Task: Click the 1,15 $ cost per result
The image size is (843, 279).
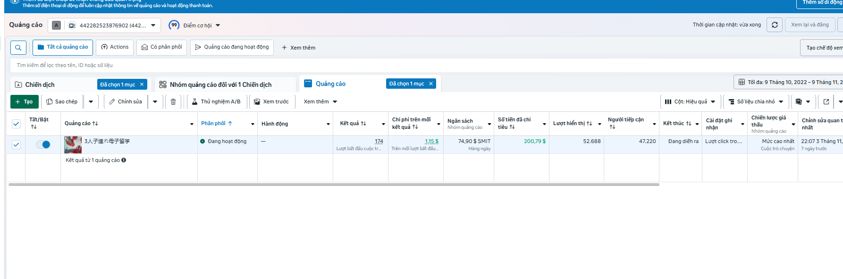Action: pos(431,141)
